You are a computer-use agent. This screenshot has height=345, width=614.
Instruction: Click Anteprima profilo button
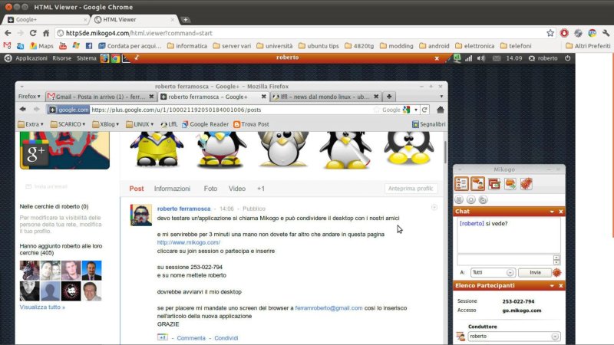(x=411, y=189)
